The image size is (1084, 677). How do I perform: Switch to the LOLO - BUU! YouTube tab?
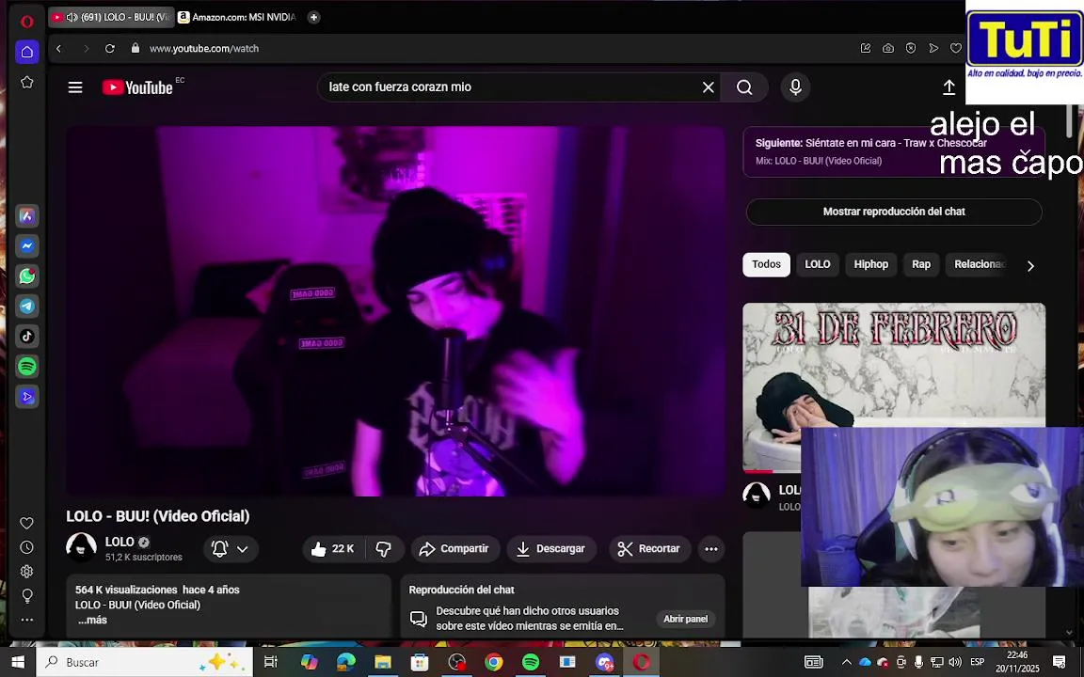[x=111, y=17]
